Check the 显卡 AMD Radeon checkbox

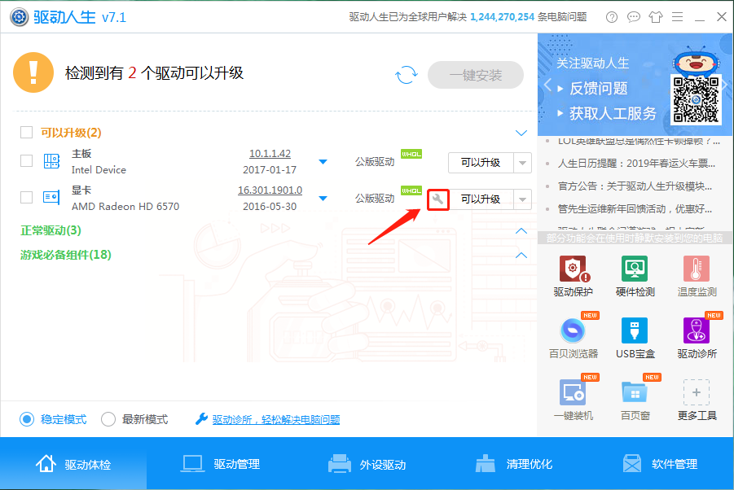[x=26, y=197]
